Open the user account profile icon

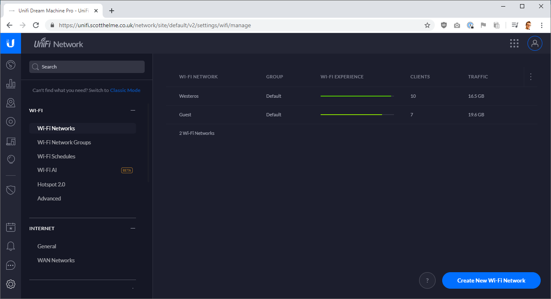[535, 43]
